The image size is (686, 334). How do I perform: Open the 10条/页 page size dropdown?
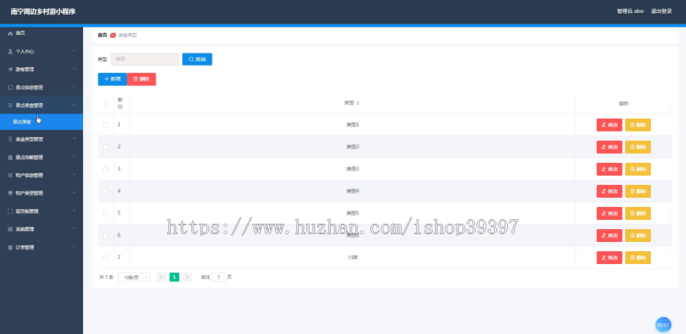coord(134,277)
